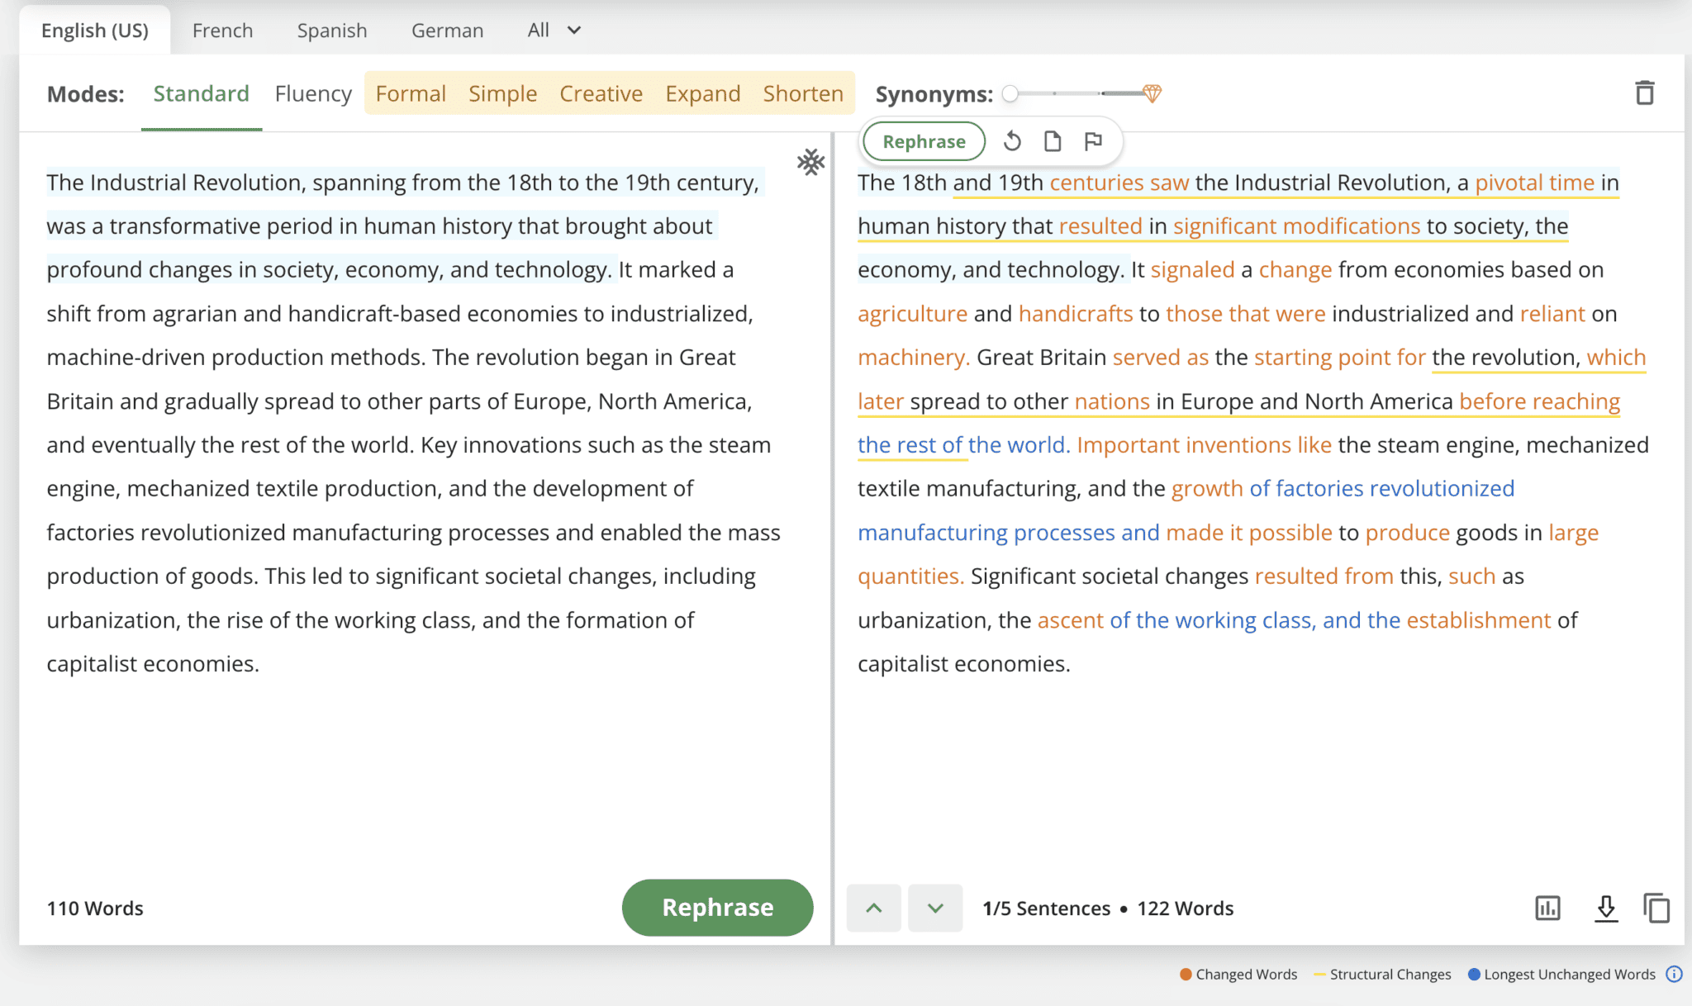1692x1006 pixels.
Task: Click the small outlined Rephrase button
Action: coord(924,142)
